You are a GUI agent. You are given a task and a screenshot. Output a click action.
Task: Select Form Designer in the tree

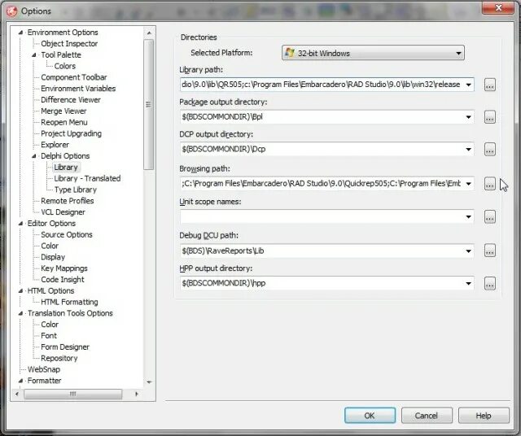pos(65,347)
